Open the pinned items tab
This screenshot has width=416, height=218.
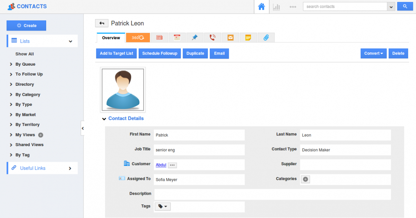(195, 37)
